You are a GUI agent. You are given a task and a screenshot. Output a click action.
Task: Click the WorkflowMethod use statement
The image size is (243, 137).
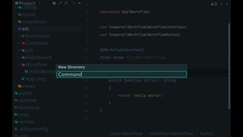(140, 35)
